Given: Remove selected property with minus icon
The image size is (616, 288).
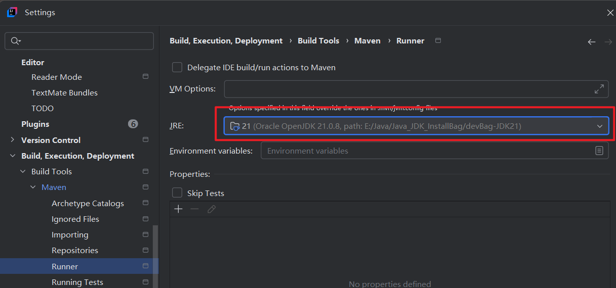Looking at the screenshot, I should click(x=194, y=209).
